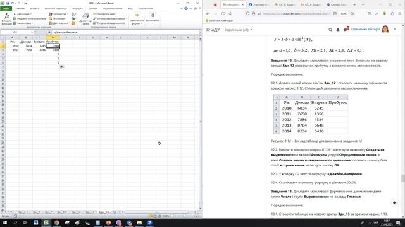Open Windows Start menu
This screenshot has height=227, width=405.
pos(4,223)
